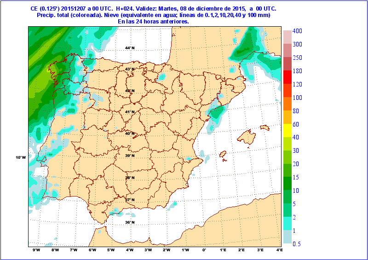Screen dimensions: 368x260
Task: Click the "40°N" latitude label
Action: click(x=130, y=133)
